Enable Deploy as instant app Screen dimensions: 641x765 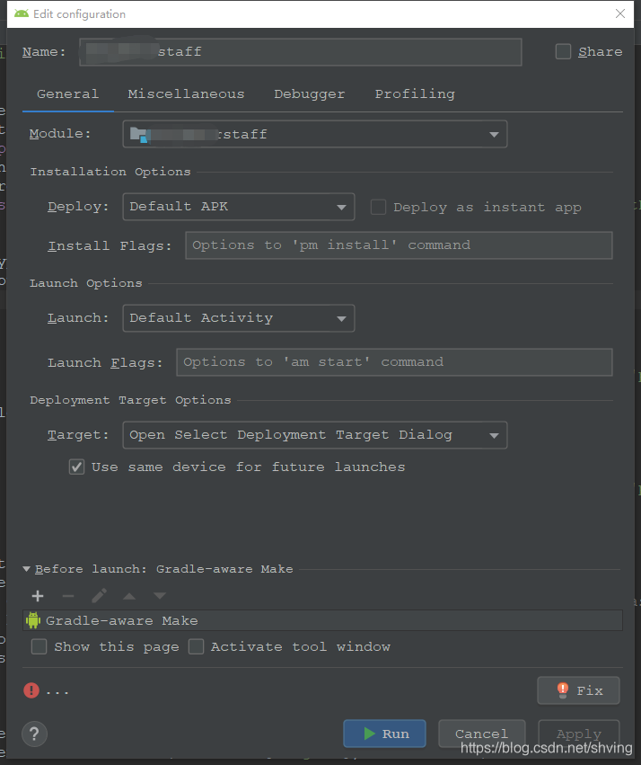(x=378, y=207)
